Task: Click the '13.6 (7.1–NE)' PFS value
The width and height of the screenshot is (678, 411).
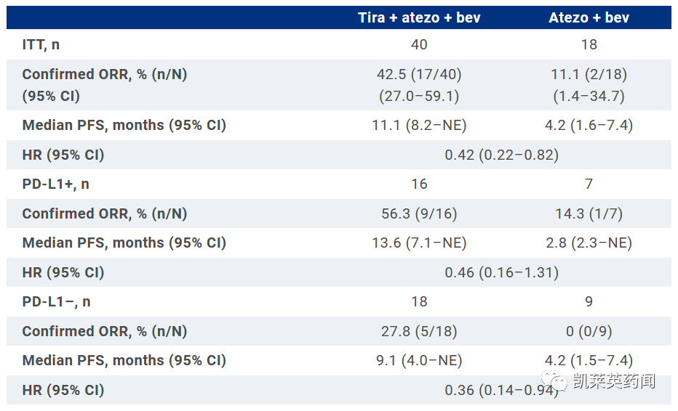Action: click(x=419, y=243)
